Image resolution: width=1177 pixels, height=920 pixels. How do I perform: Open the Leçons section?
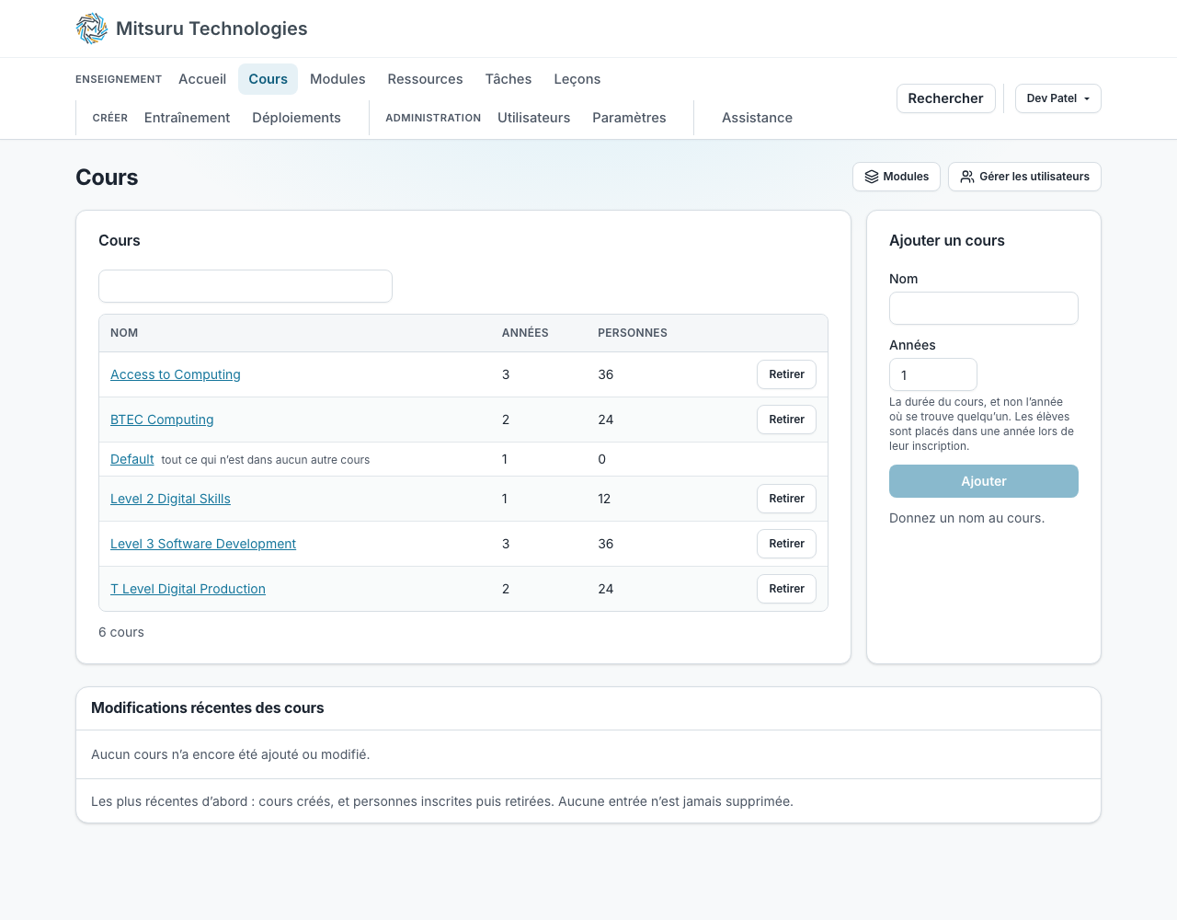click(577, 79)
